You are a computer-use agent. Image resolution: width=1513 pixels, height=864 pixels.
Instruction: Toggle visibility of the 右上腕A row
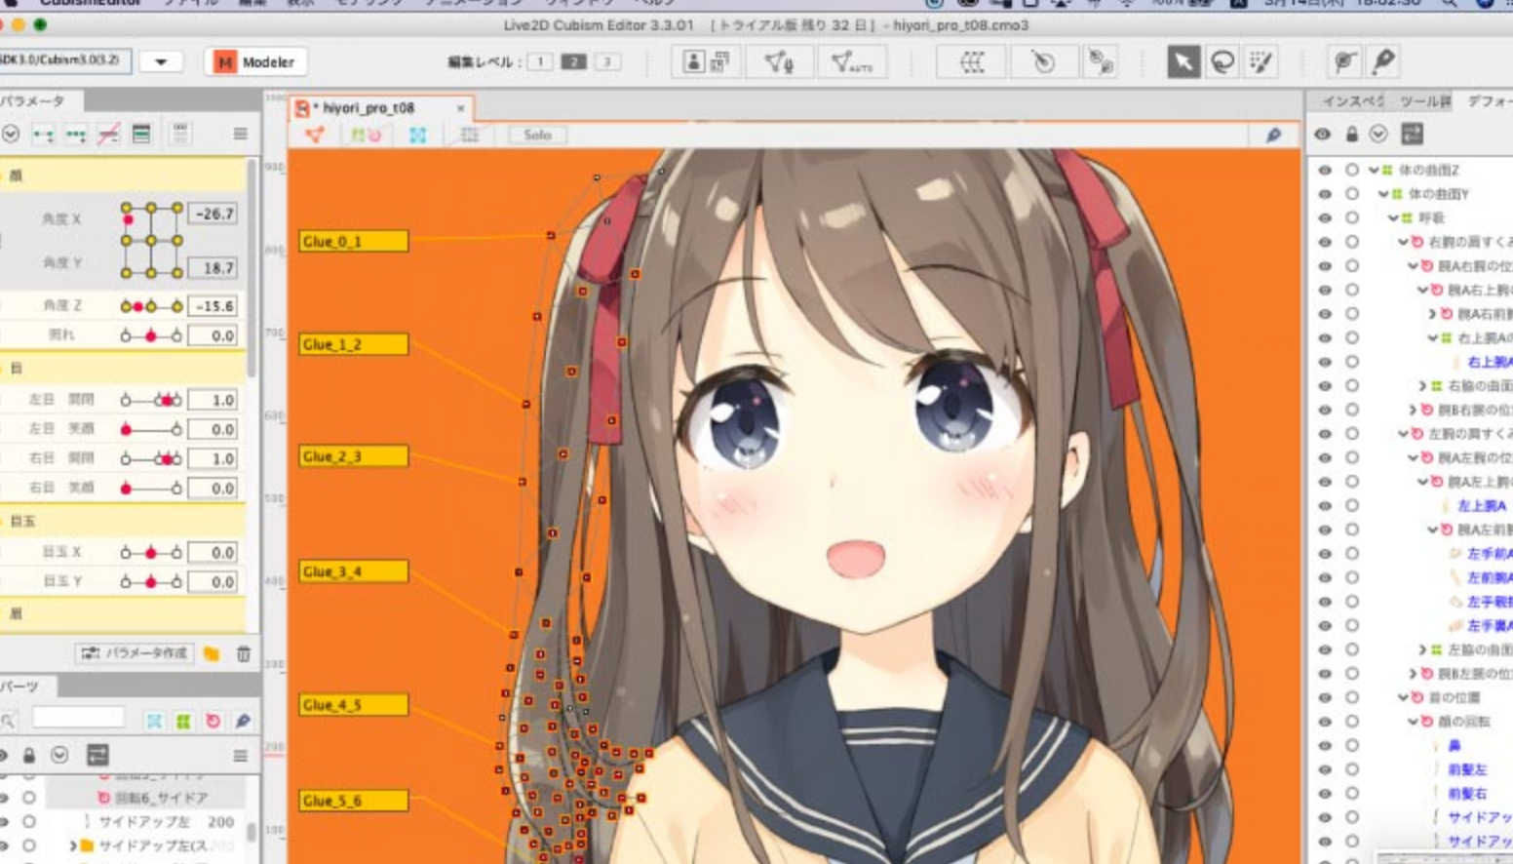pyautogui.click(x=1324, y=362)
